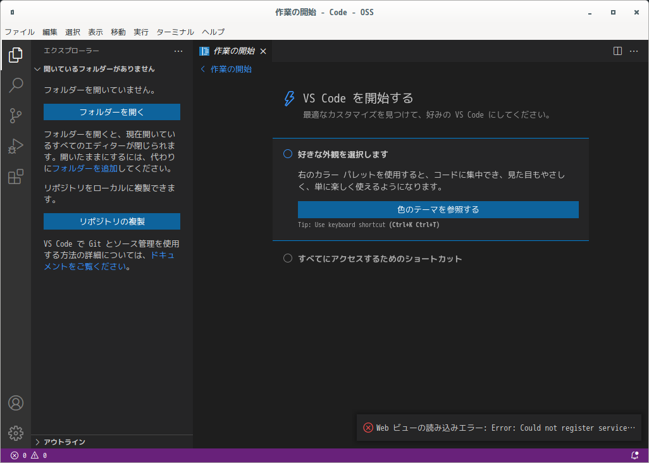Click the application icon in title bar
The width and height of the screenshot is (649, 463).
coord(13,12)
